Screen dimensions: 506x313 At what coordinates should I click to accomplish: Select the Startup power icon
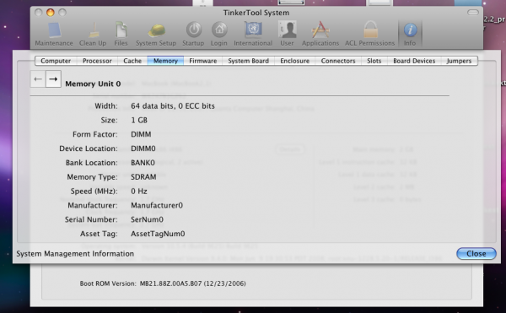point(193,35)
